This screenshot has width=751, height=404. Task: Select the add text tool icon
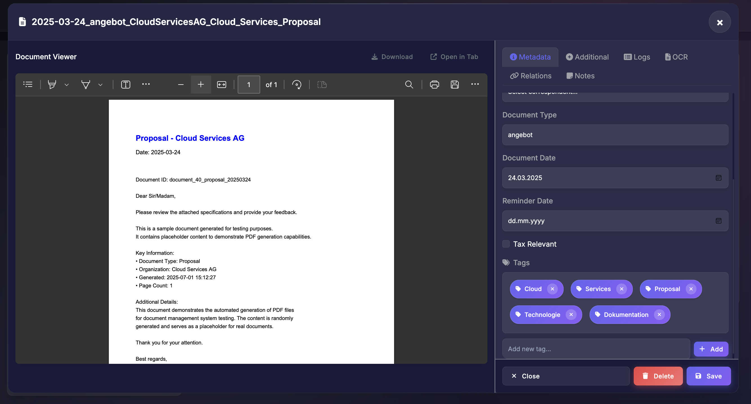[x=126, y=85]
